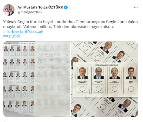The height and width of the screenshot is (122, 143).
Task: Select the vote circle under KEMAL KILIÇDAROĞLU label
Action: 115,89
